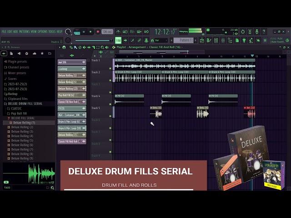The image size is (291, 218).
Task: Click the main time display 12:12:17
Action: [x=165, y=32]
